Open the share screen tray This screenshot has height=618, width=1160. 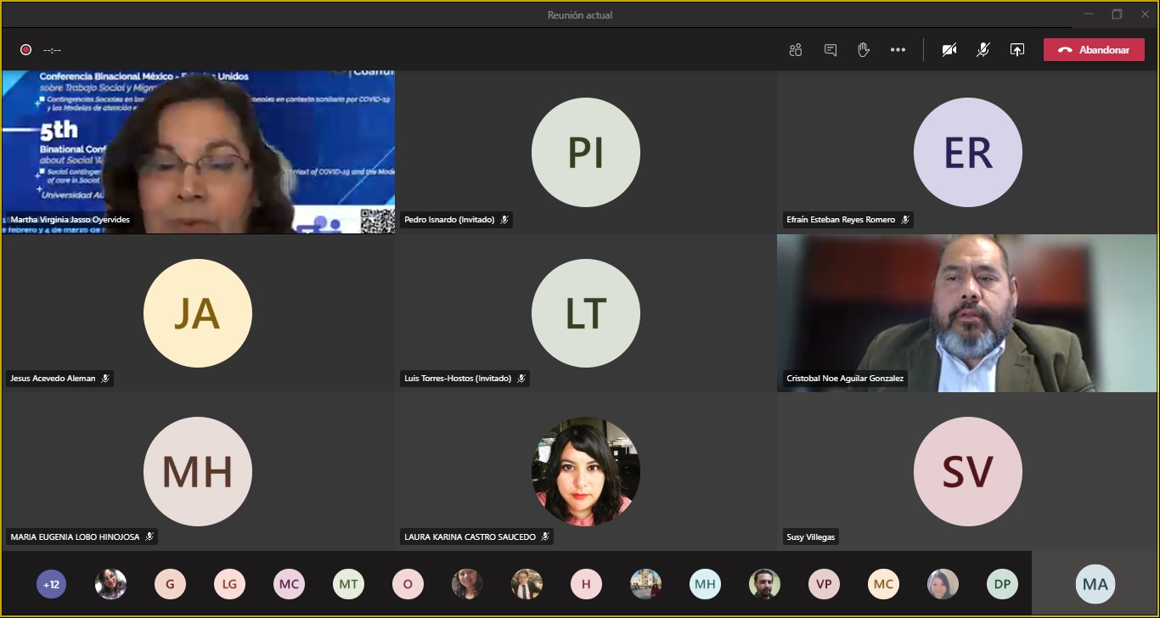tap(1016, 50)
